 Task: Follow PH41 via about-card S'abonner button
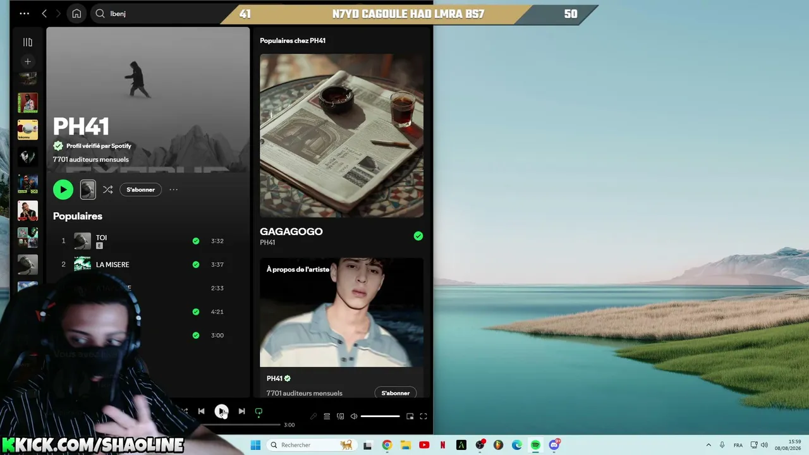(396, 393)
